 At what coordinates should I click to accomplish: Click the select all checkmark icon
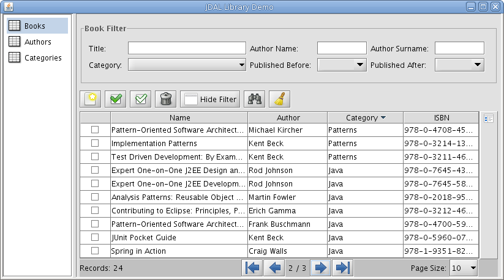coord(115,99)
